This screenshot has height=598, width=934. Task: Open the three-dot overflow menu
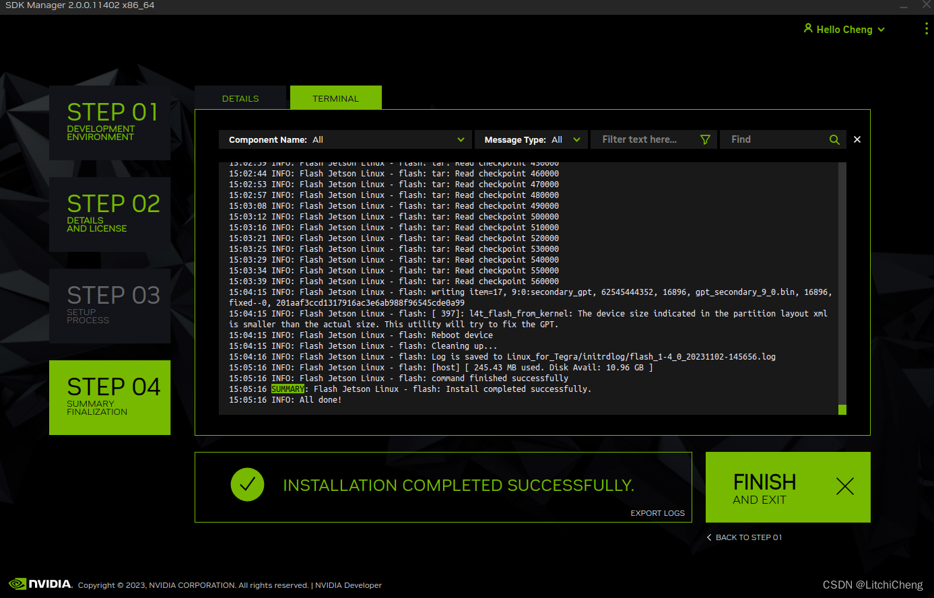tap(927, 28)
